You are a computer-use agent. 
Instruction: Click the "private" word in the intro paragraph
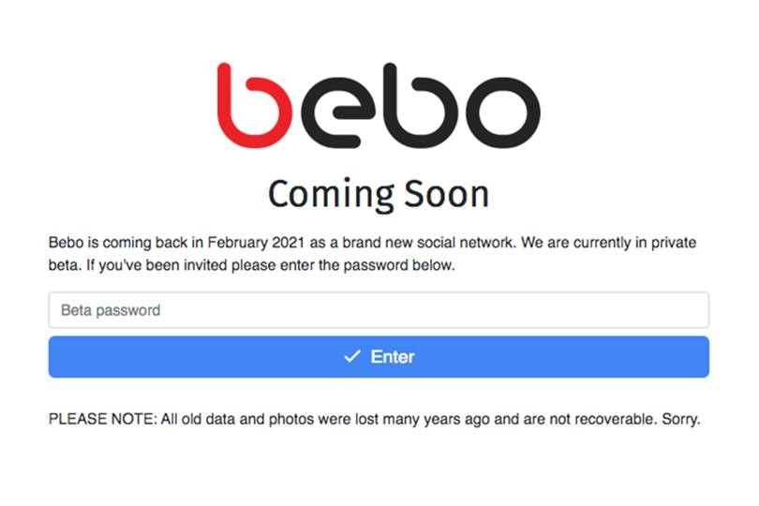tap(672, 243)
